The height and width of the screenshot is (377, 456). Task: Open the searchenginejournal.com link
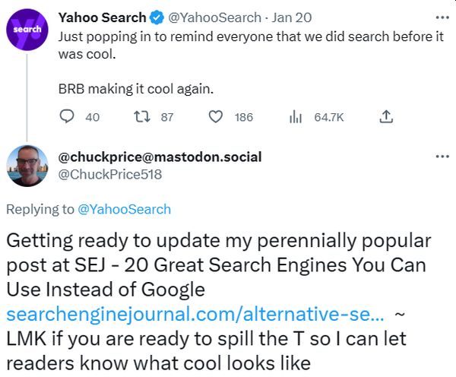194,313
